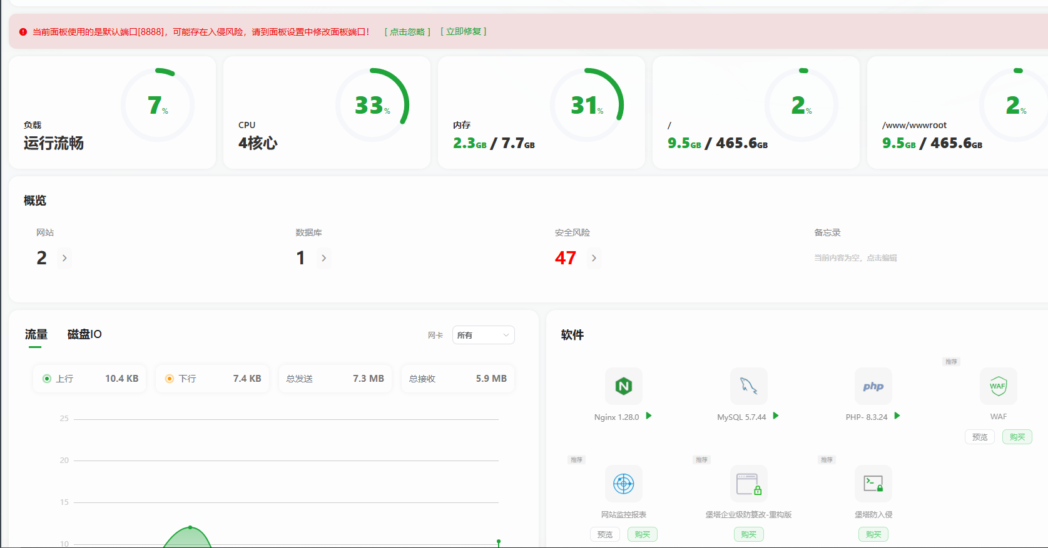The image size is (1048, 548).
Task: Open the WAF shield icon
Action: click(998, 386)
